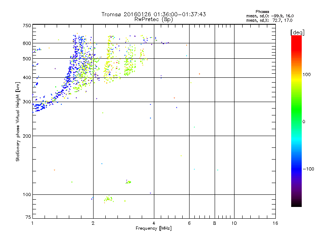Click the y-axis label '400'

tap(27, 77)
